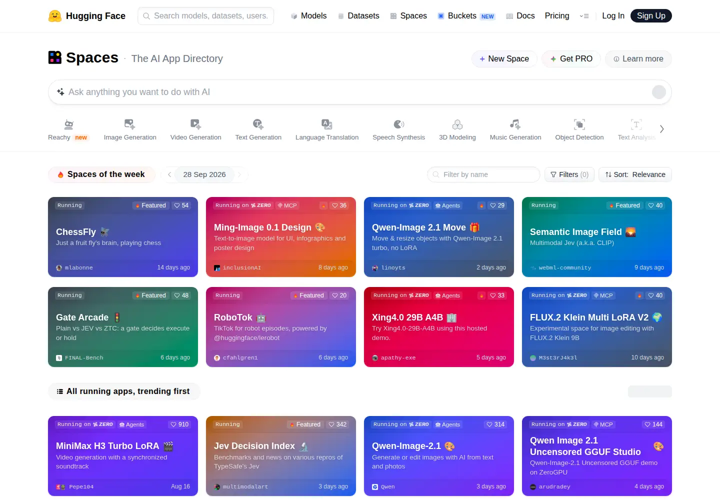The image size is (720, 500).
Task: Click the Object Detection category icon
Action: coord(579,124)
